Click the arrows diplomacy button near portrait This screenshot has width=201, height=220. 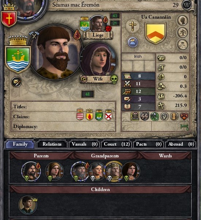point(16,82)
